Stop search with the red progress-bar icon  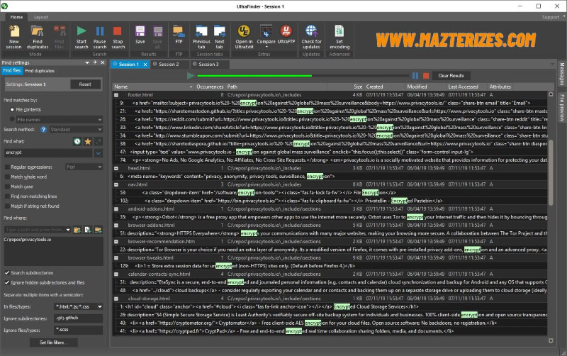pos(426,76)
